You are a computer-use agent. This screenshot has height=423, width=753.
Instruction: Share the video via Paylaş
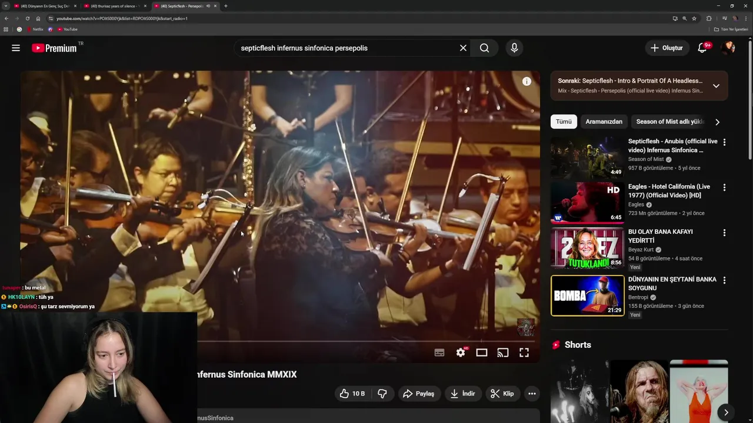(418, 394)
